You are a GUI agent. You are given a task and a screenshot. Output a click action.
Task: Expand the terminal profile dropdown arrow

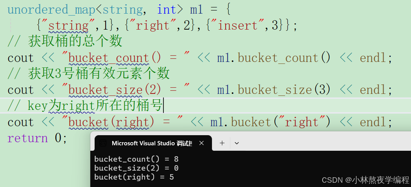(237, 143)
